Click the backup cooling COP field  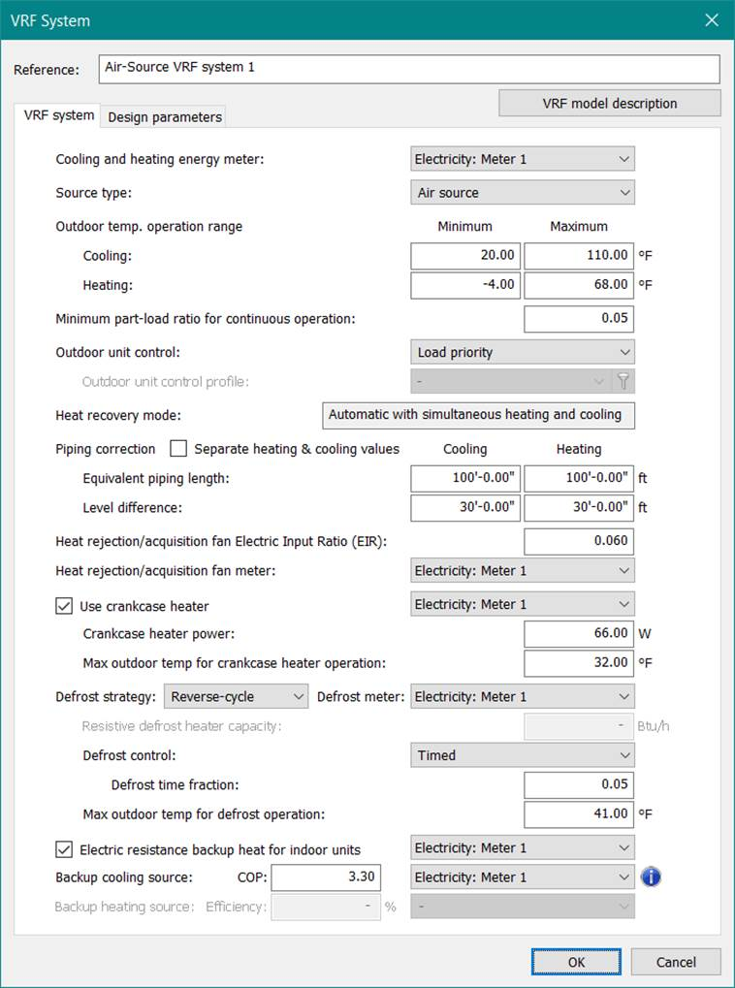pyautogui.click(x=326, y=877)
